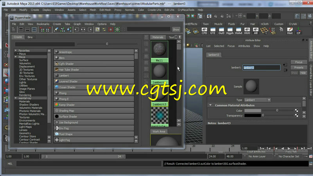The image size is (313, 176).
Task: Open the material Type dropdown
Action: pos(257,100)
